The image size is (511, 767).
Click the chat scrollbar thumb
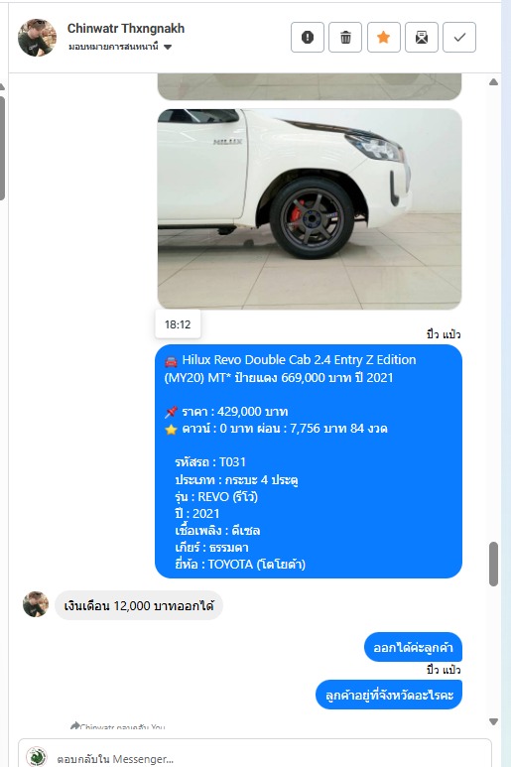(x=493, y=564)
